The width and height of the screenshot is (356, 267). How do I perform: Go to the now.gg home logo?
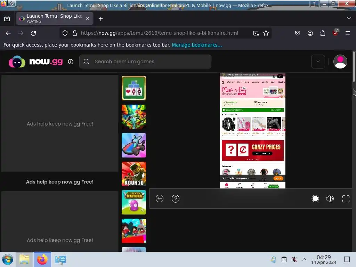pos(36,62)
